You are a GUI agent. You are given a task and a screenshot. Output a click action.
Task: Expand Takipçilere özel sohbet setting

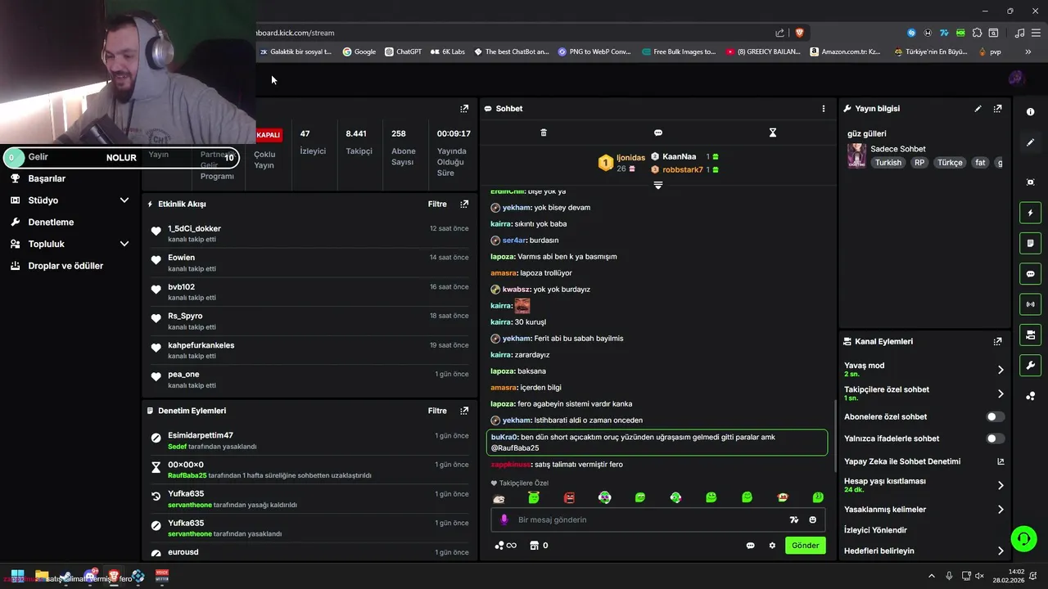pyautogui.click(x=1000, y=393)
